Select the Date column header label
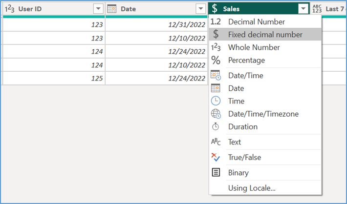Screen dimensions: 347x204 128,9
